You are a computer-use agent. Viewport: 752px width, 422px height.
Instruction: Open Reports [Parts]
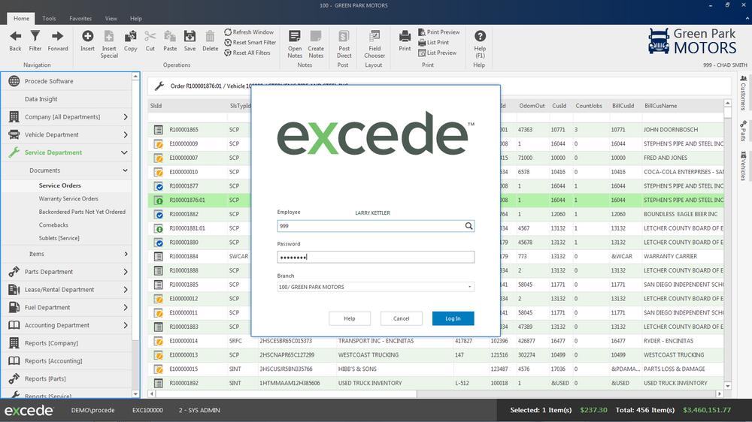pos(45,379)
